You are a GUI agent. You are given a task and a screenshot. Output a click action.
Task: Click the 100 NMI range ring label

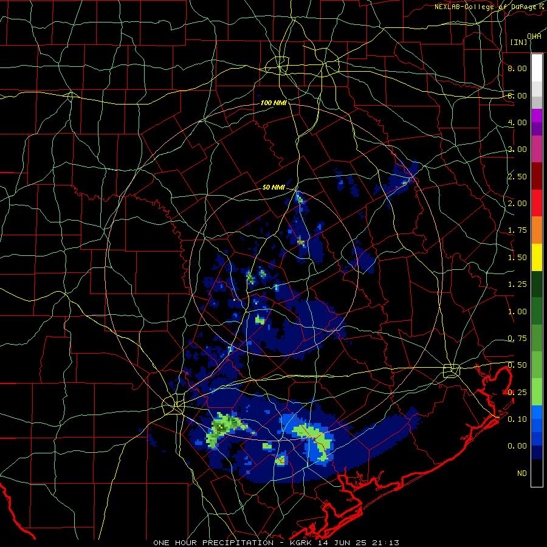pyautogui.click(x=274, y=103)
